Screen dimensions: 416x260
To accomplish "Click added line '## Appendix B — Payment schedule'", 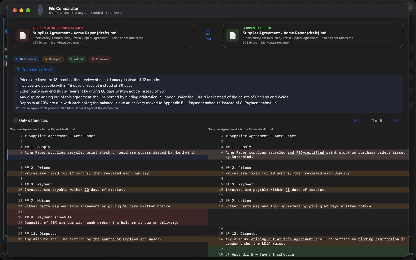I will [308, 254].
